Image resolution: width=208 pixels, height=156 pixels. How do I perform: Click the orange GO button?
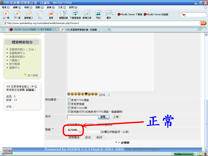pyautogui.click(x=203, y=23)
